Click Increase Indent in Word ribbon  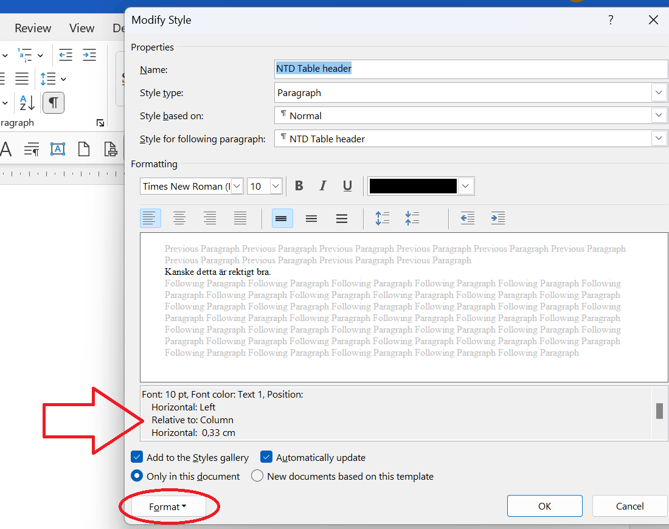[x=89, y=55]
